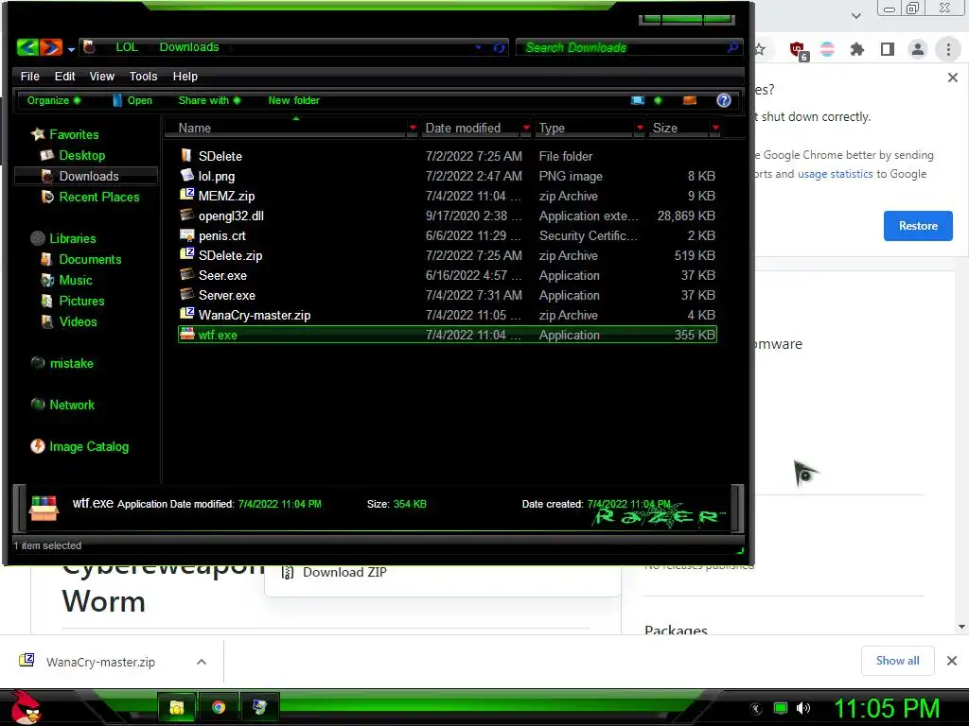
Task: Open Pictures library
Action: [72, 301]
